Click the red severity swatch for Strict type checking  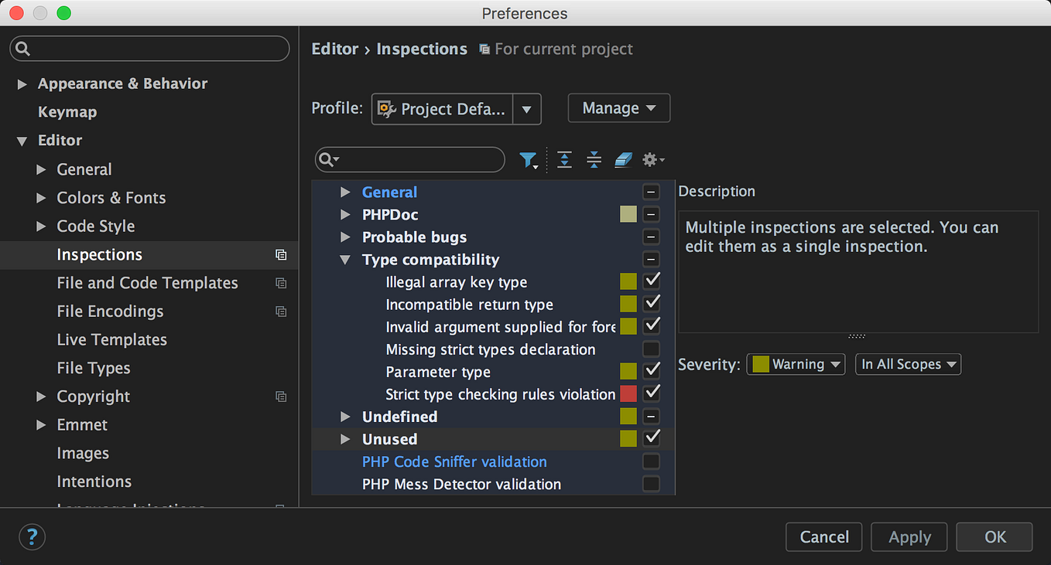628,393
